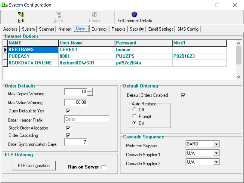Switch to the System tab

tap(28, 29)
